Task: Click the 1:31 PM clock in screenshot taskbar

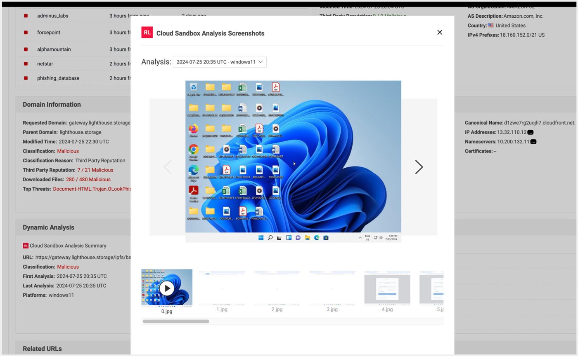Action: 391,238
